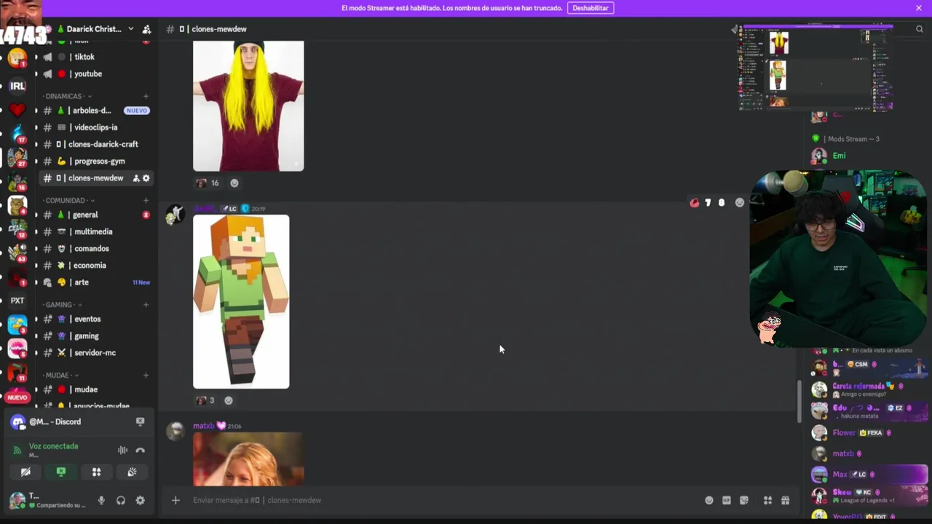Open voice noise suppression waveform icon
The width and height of the screenshot is (932, 524).
[x=122, y=450]
